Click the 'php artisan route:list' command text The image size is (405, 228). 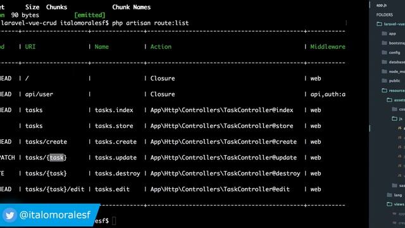[x=151, y=23]
